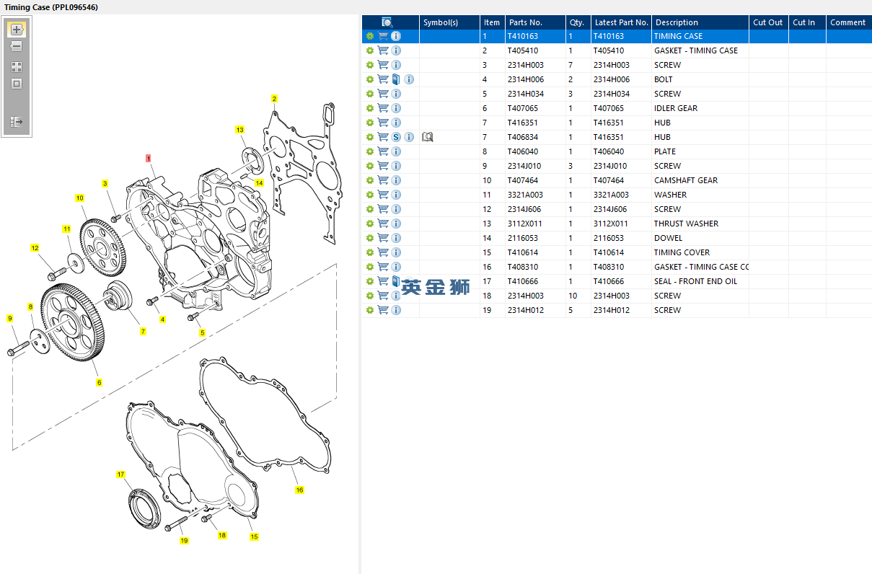Click the book symbol for part T406834
This screenshot has width=872, height=574.
point(428,137)
